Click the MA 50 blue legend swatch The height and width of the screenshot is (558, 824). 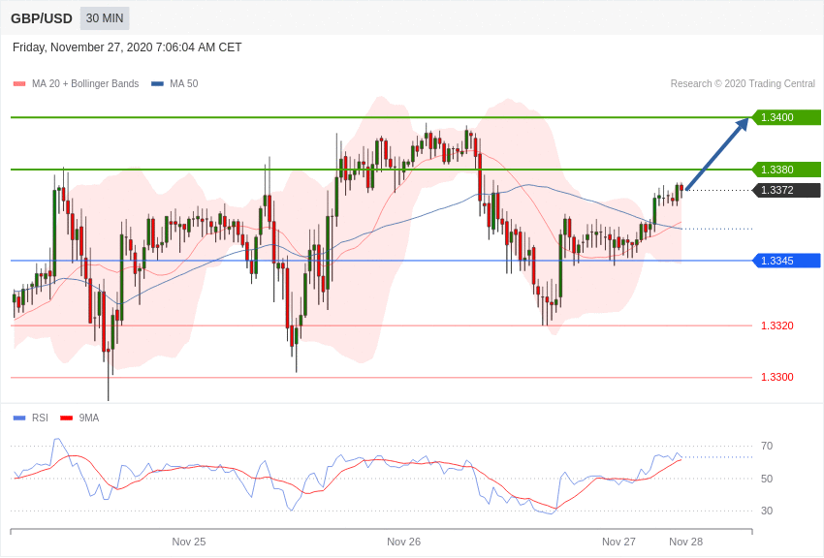pos(157,84)
